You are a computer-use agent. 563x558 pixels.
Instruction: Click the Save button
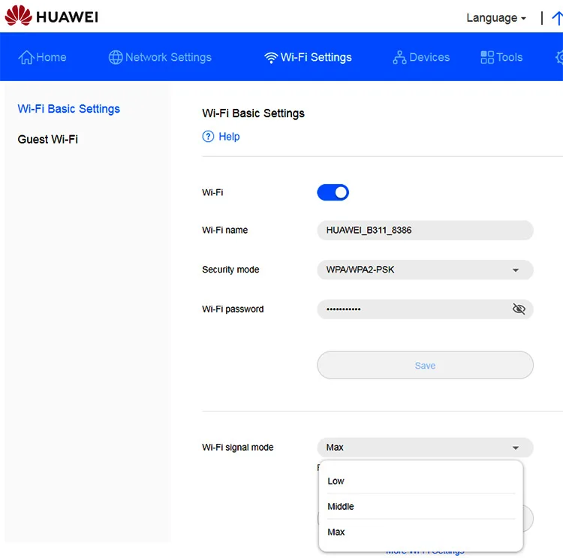pyautogui.click(x=425, y=366)
